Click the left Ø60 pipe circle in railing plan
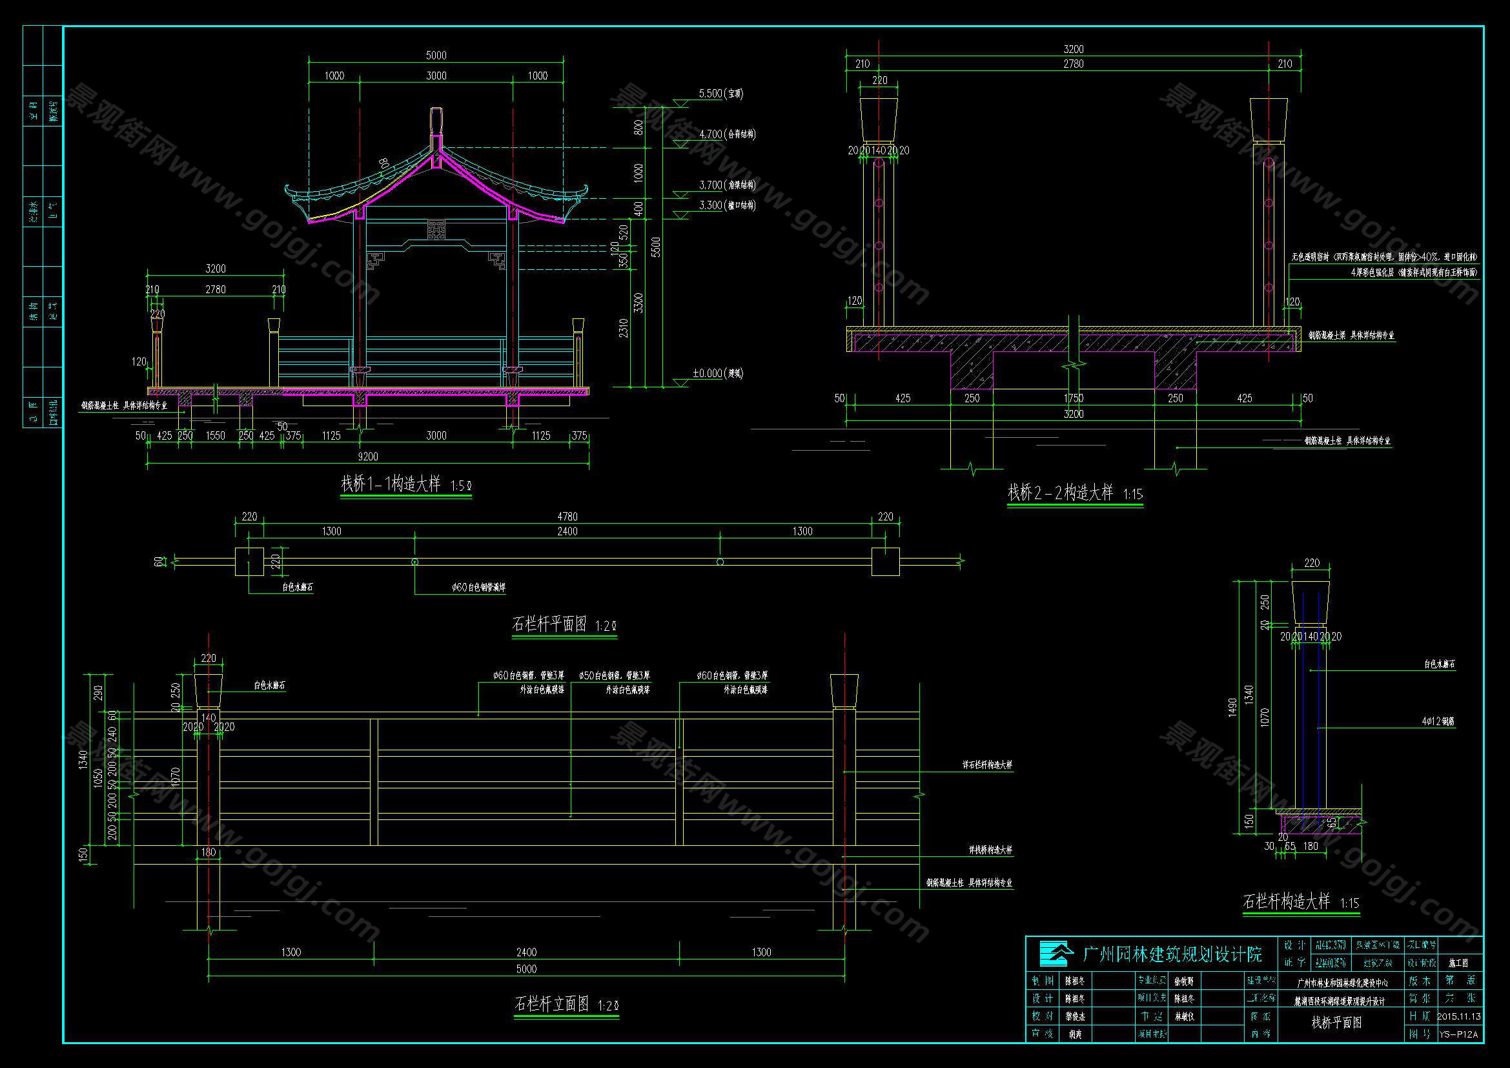 tap(414, 562)
